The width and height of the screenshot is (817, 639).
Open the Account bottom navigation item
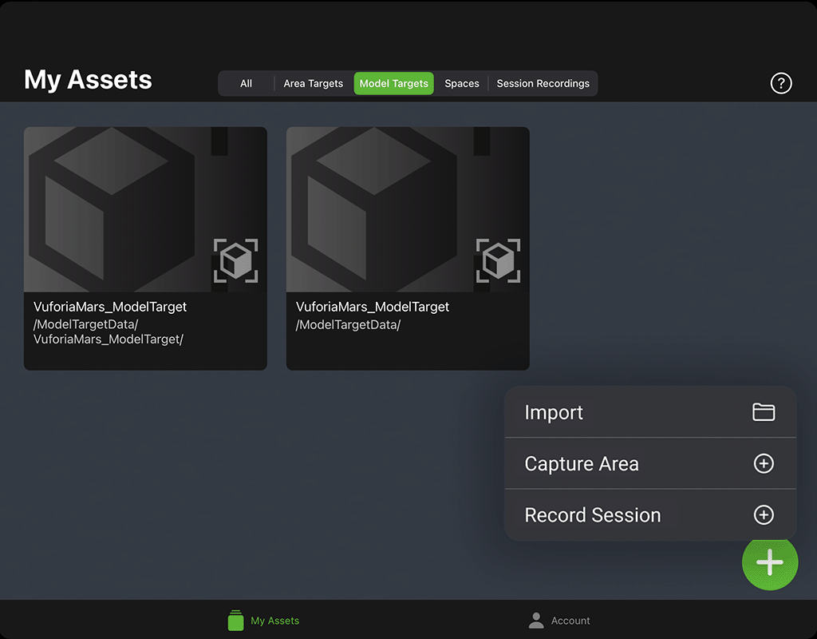558,620
